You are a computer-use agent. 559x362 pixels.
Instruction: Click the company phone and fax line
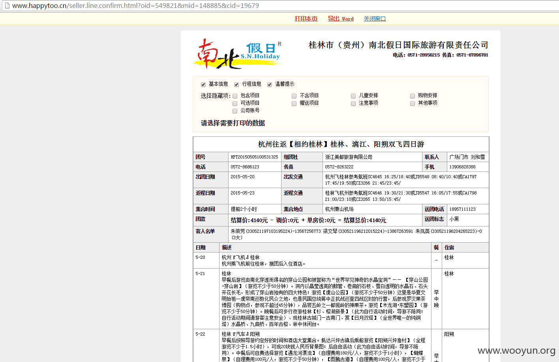pyautogui.click(x=440, y=55)
